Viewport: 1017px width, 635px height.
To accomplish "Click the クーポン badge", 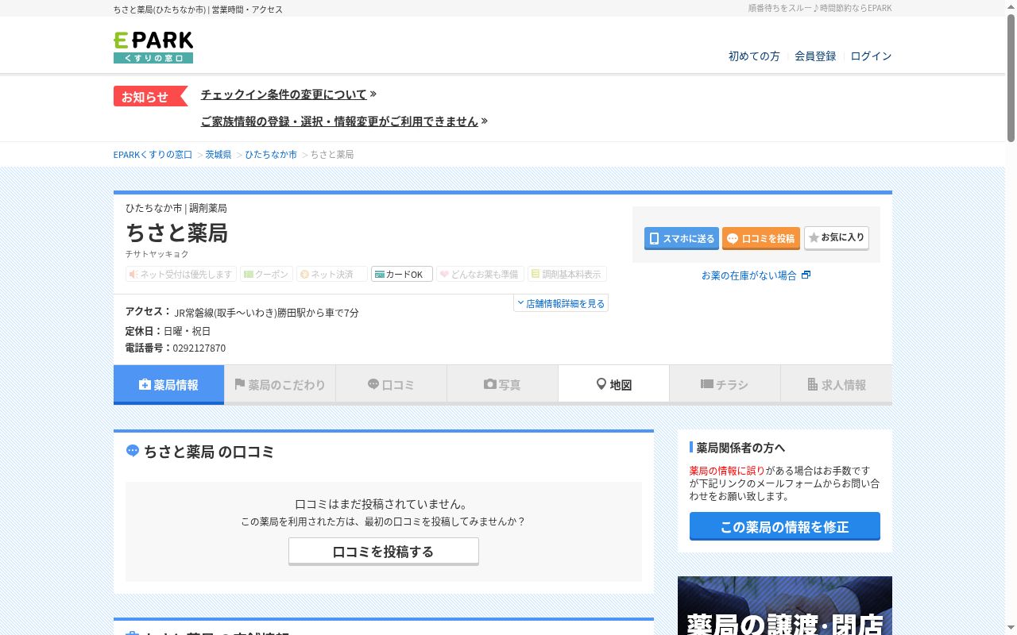I will click(267, 274).
